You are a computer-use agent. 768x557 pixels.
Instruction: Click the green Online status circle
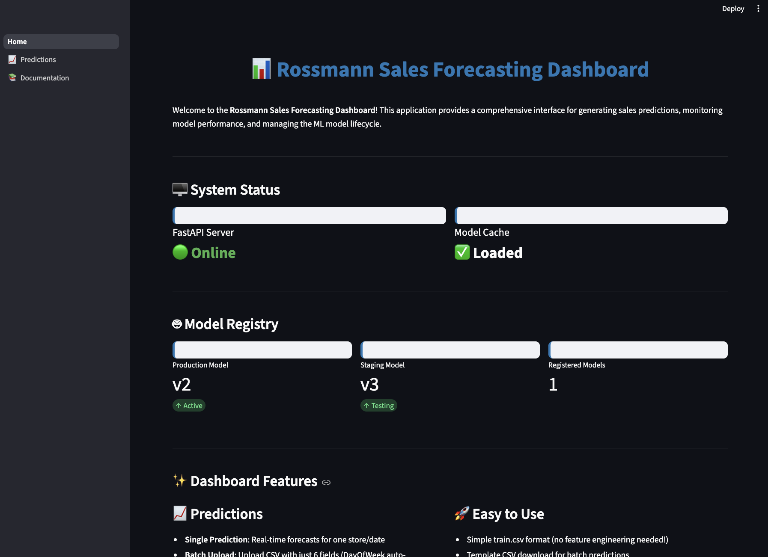click(180, 252)
